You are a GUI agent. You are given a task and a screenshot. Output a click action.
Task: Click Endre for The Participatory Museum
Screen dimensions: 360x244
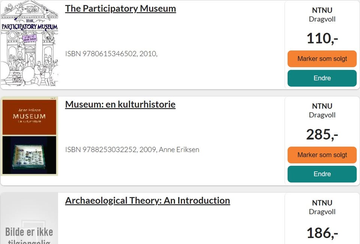(322, 78)
